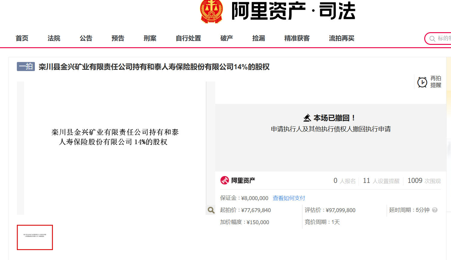Click the help question mark near 延时周期
Image resolution: width=451 pixels, height=260 pixels.
pos(435,210)
